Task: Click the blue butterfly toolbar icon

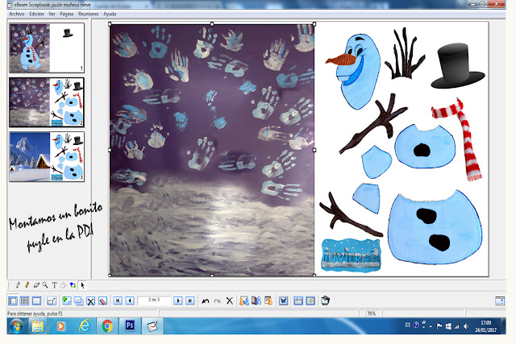Action: click(x=283, y=300)
